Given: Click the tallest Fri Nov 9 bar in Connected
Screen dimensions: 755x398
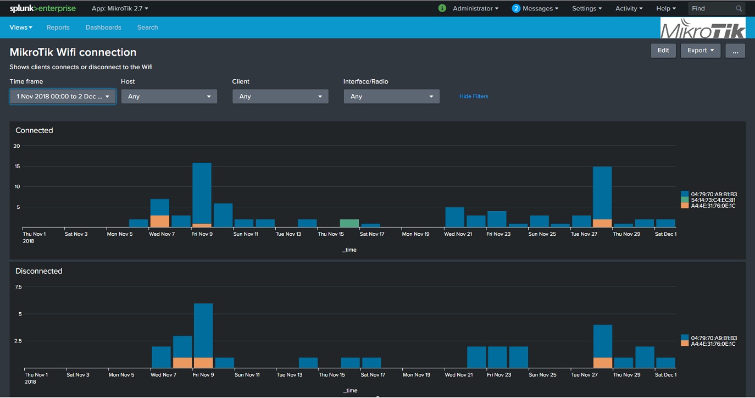Looking at the screenshot, I should [202, 193].
